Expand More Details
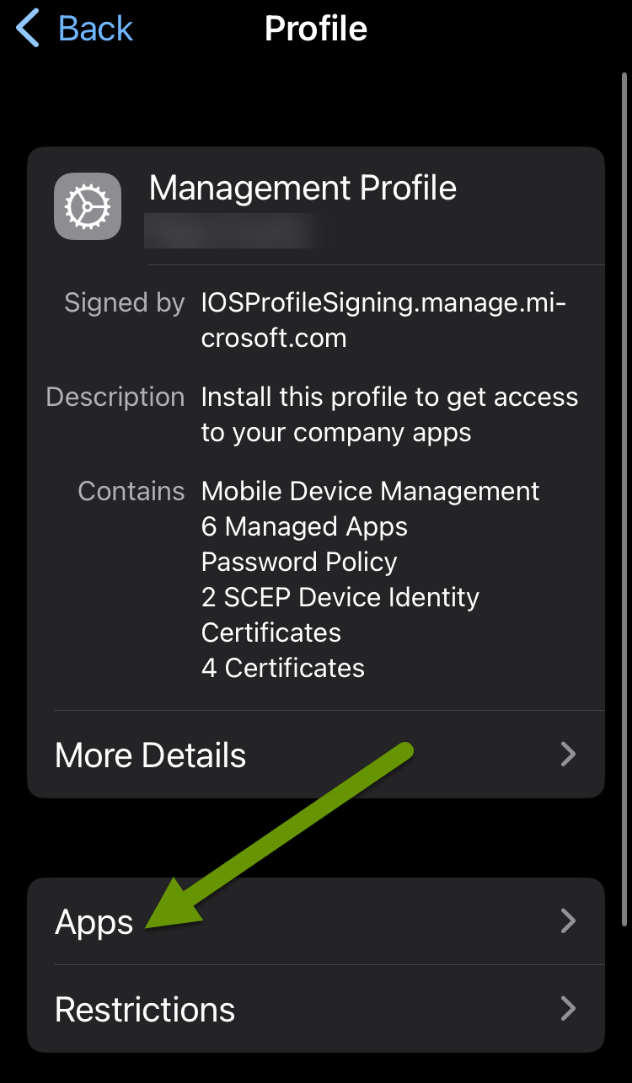Screen dimensions: 632x1083 coord(316,755)
